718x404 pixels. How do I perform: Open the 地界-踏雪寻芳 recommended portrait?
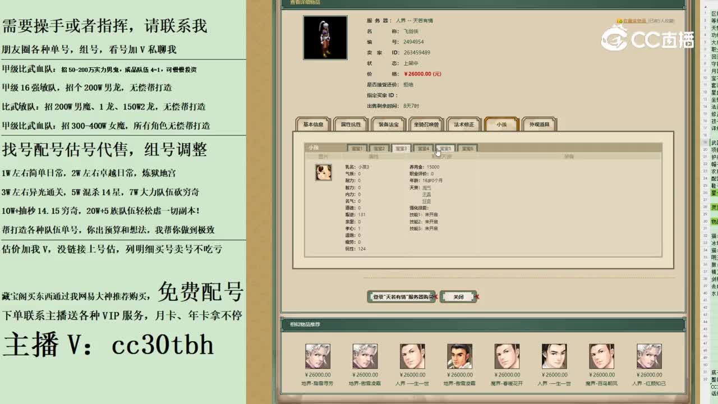click(x=317, y=356)
